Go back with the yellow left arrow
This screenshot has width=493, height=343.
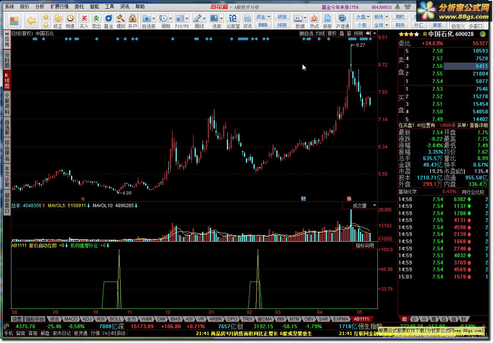32,20
